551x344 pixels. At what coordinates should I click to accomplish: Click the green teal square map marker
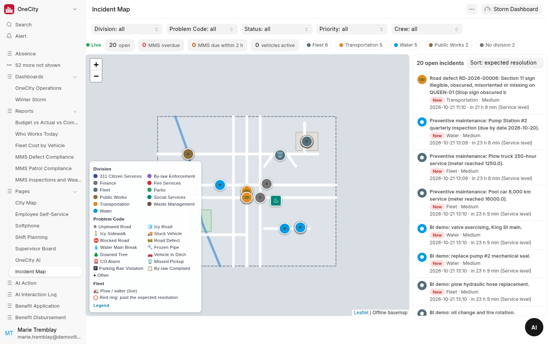[276, 201]
